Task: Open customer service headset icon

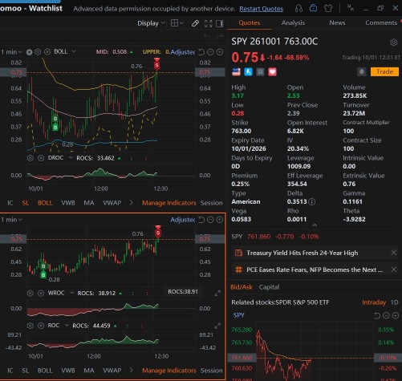Action: pos(298,8)
